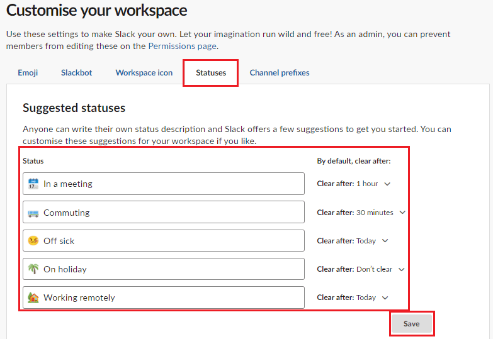Click the house emoji for Working remotely
The image size is (493, 339).
33,297
